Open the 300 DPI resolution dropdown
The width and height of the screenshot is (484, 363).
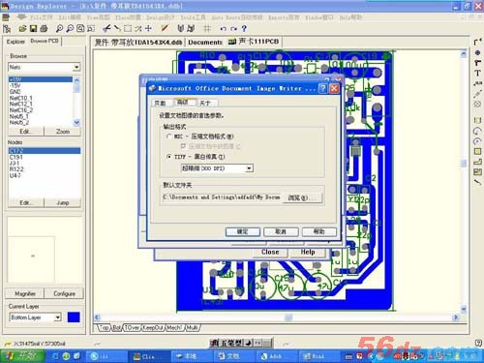coord(249,168)
